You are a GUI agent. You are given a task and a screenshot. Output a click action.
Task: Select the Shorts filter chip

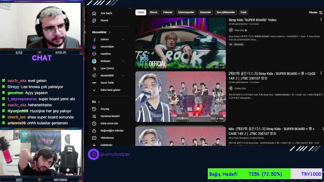[x=153, y=12]
